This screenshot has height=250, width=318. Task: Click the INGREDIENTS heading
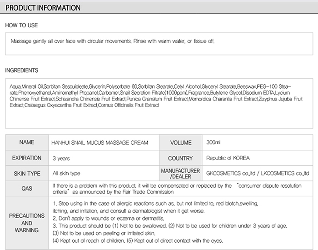pyautogui.click(x=21, y=70)
